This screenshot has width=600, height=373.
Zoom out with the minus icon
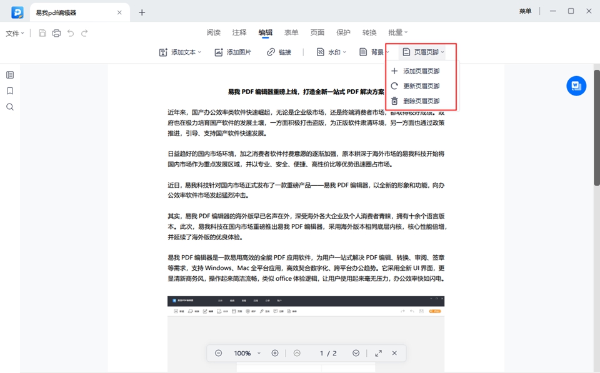click(219, 353)
